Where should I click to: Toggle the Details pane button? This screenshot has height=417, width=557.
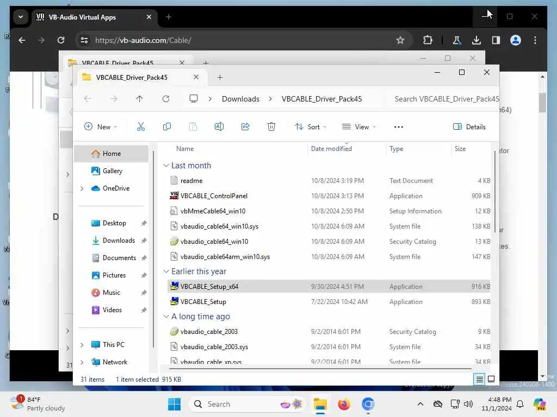click(469, 127)
